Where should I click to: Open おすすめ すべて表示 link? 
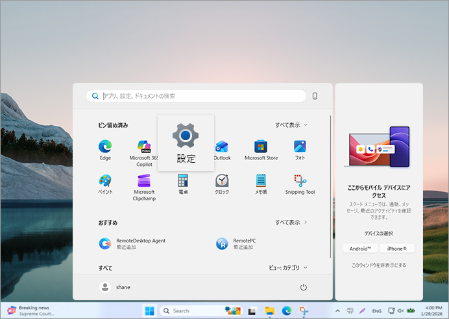[x=291, y=222]
